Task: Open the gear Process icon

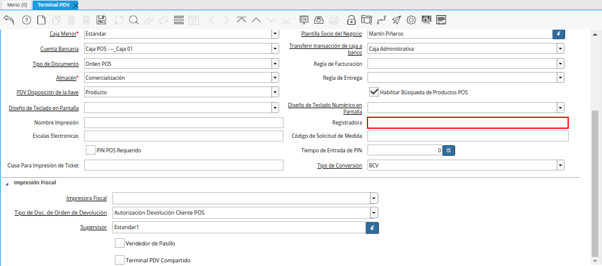Action: (x=411, y=20)
